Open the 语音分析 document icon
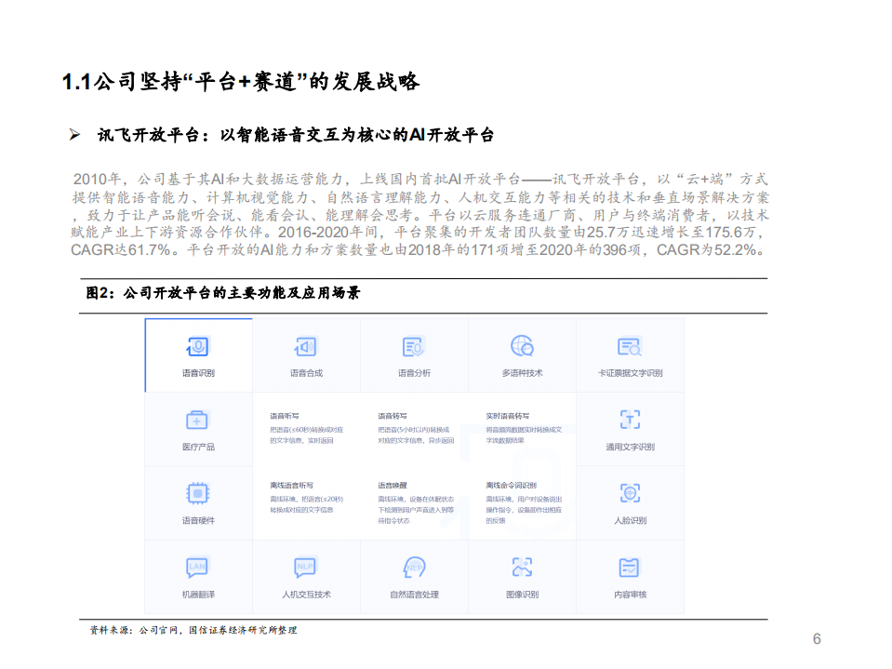Screen dimensions: 892x669 pyautogui.click(x=414, y=345)
